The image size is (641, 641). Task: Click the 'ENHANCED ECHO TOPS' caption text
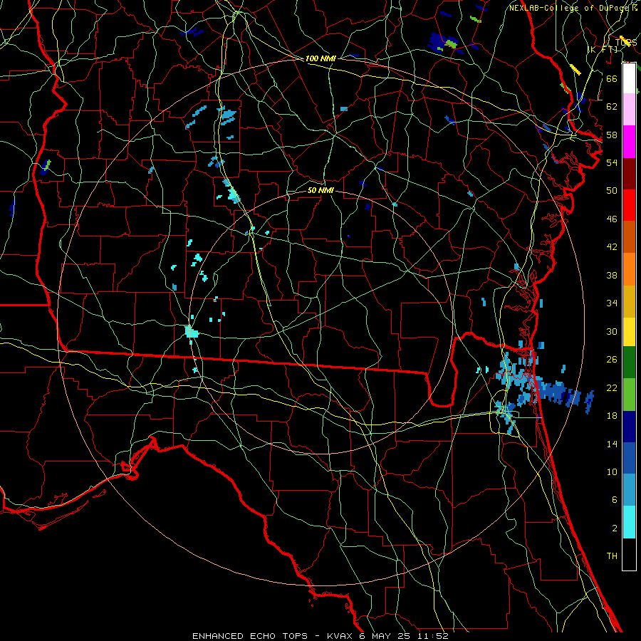(x=250, y=636)
